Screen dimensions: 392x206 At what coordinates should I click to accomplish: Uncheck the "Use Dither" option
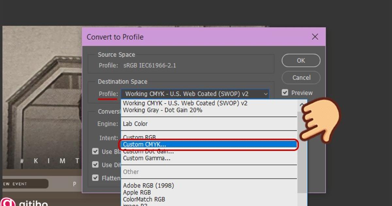point(95,164)
